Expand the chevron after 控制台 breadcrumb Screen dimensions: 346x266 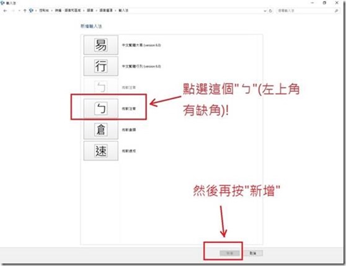(51, 11)
